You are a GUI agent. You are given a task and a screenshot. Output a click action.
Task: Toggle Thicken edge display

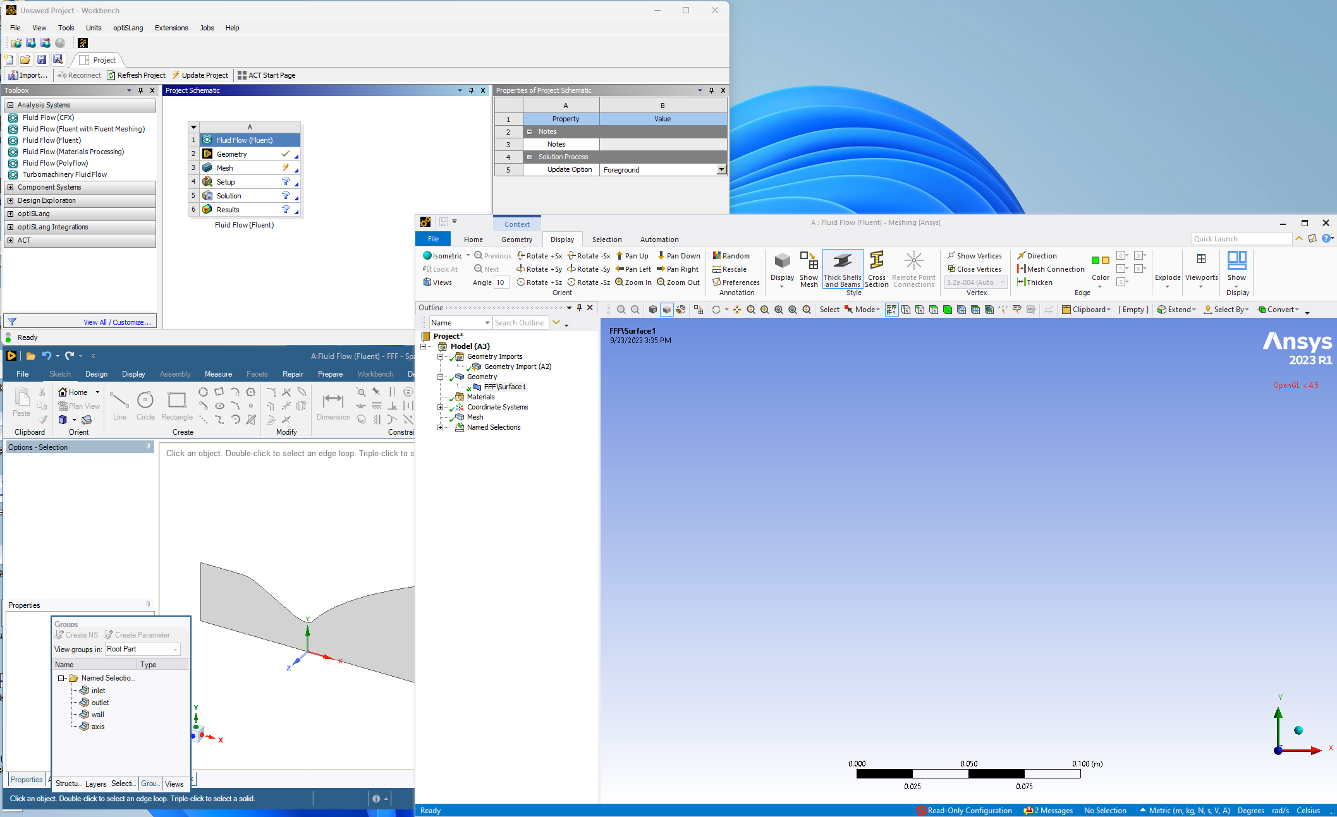click(1034, 282)
